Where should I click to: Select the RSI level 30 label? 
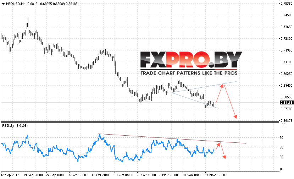click(x=282, y=157)
